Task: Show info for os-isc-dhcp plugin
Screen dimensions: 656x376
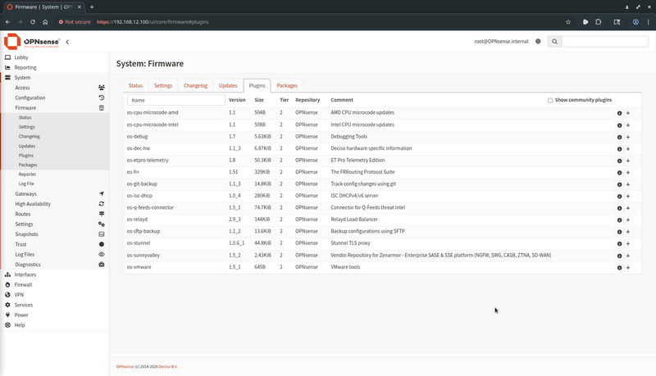Action: [x=619, y=197]
